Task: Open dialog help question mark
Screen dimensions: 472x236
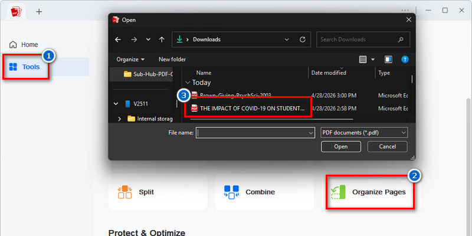Action: click(x=405, y=60)
